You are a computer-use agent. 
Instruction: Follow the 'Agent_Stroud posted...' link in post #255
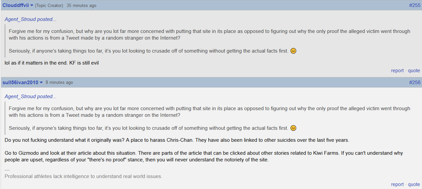(x=30, y=19)
